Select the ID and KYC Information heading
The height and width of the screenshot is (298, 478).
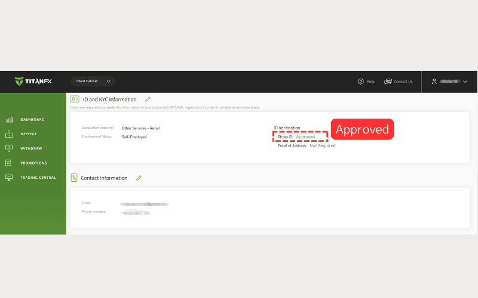pos(109,100)
